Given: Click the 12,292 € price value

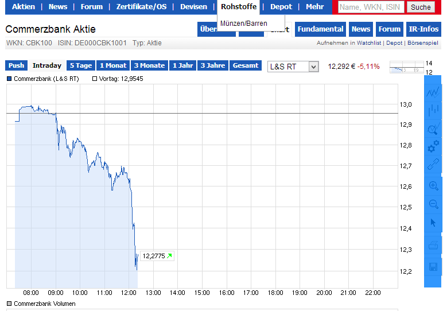Looking at the screenshot, I should 341,67.
